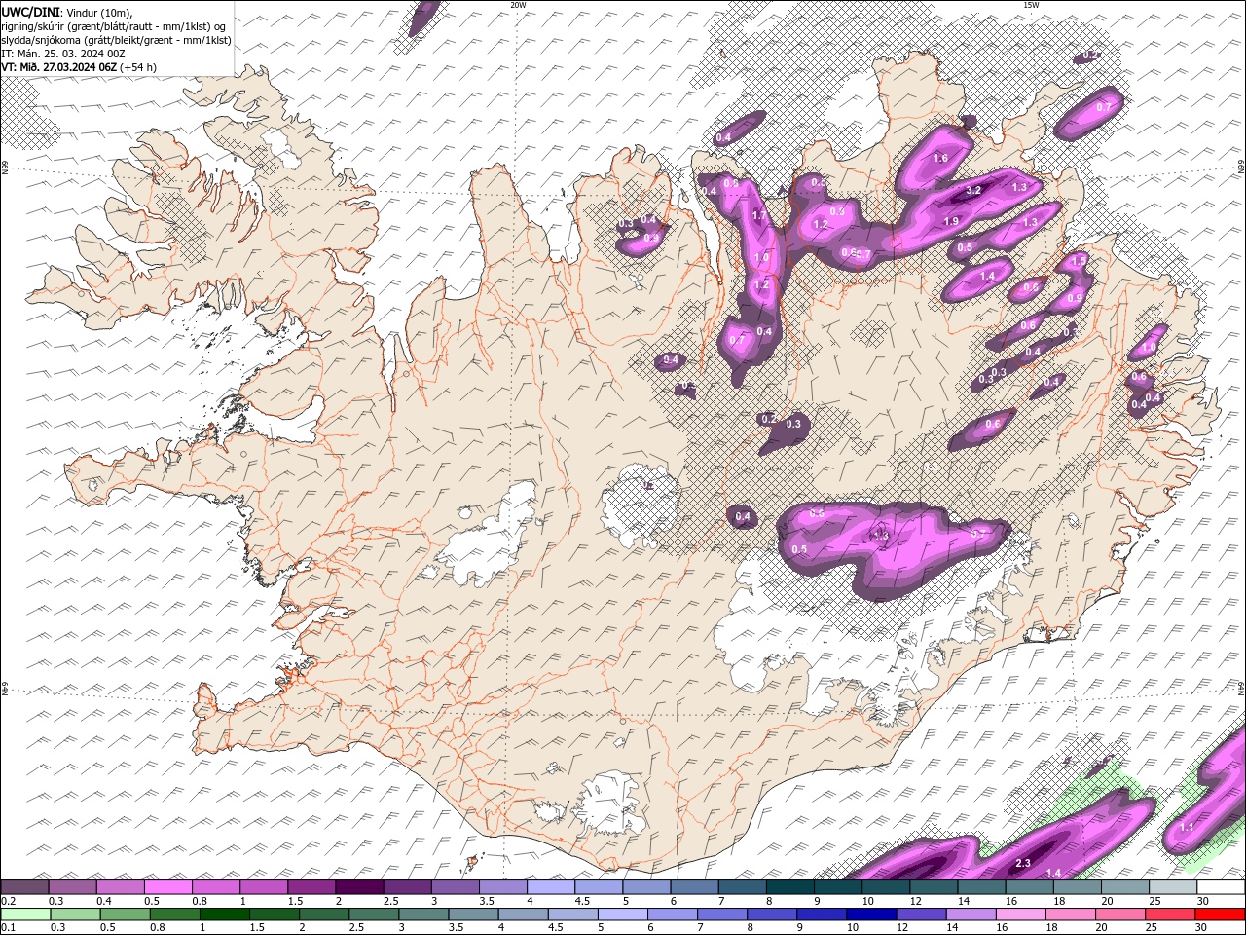
Task: Pick pale green swatch at 0.1 in lower legend
Action: pyautogui.click(x=24, y=914)
